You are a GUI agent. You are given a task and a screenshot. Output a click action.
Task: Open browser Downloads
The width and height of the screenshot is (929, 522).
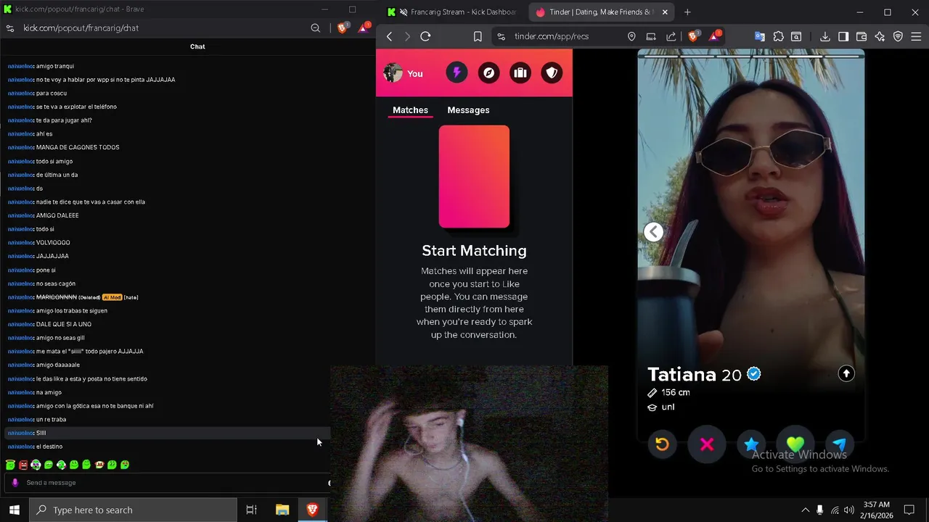click(825, 36)
